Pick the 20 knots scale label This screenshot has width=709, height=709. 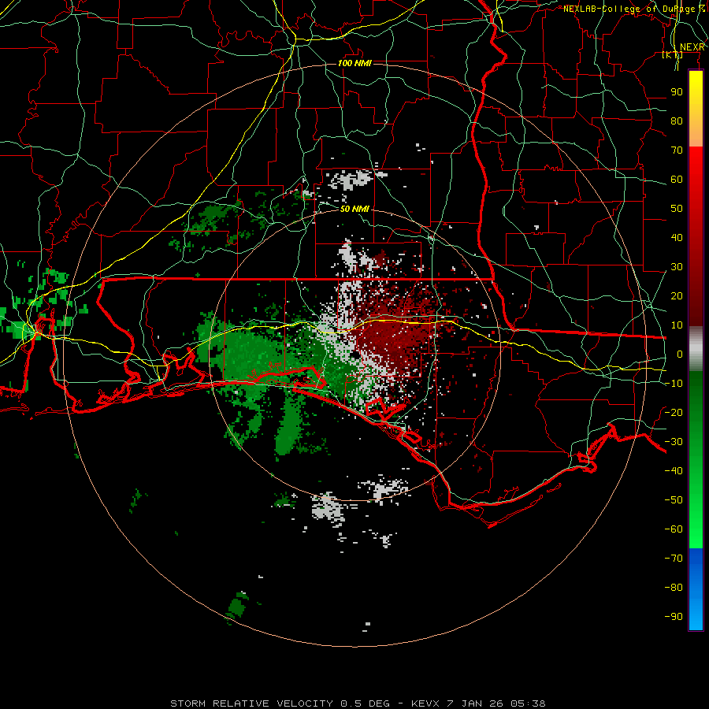click(677, 296)
